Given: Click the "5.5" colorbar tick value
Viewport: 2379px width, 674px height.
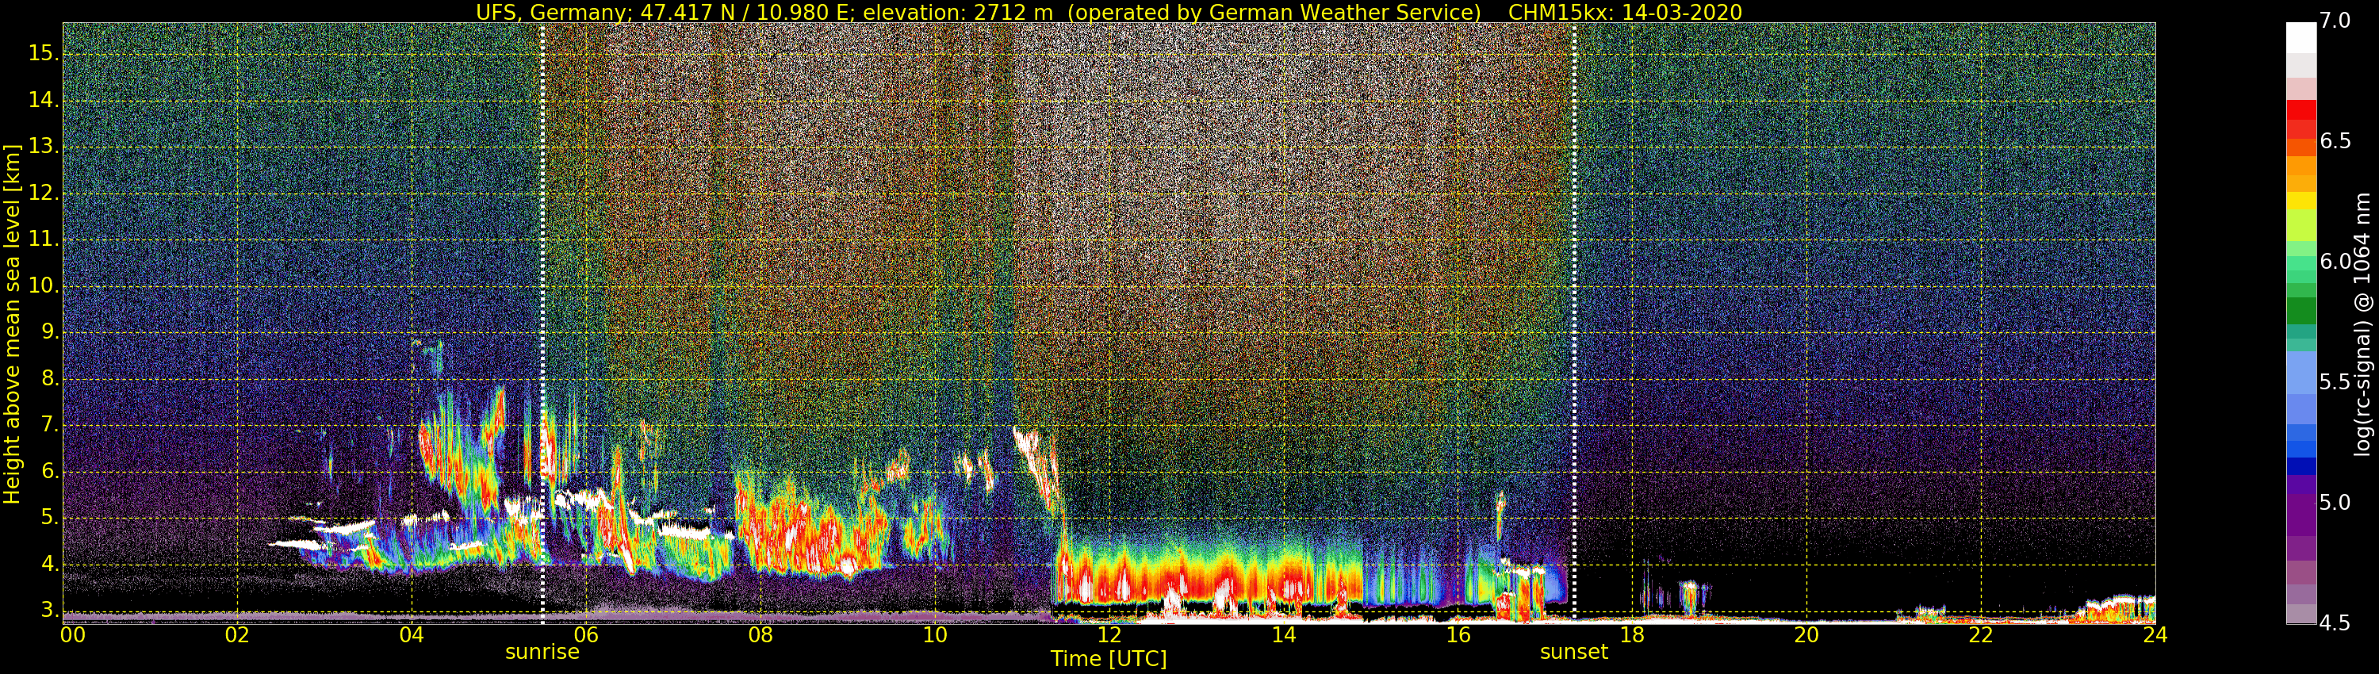Looking at the screenshot, I should coord(2335,382).
